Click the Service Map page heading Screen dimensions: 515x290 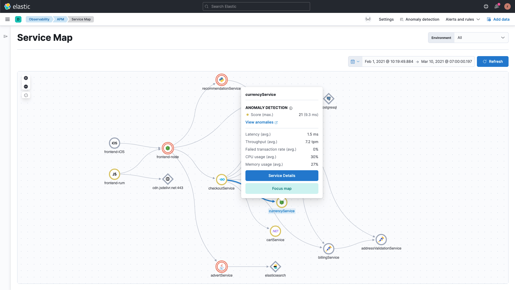point(45,38)
